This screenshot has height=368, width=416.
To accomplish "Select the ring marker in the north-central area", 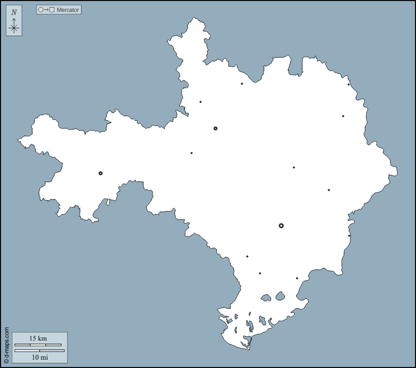I will 216,129.
